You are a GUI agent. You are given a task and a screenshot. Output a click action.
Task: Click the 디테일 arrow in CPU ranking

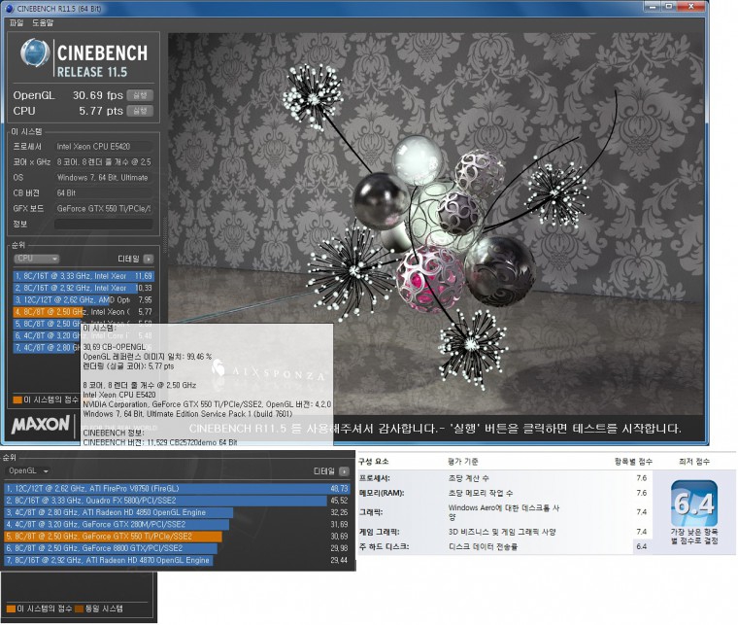pos(149,260)
